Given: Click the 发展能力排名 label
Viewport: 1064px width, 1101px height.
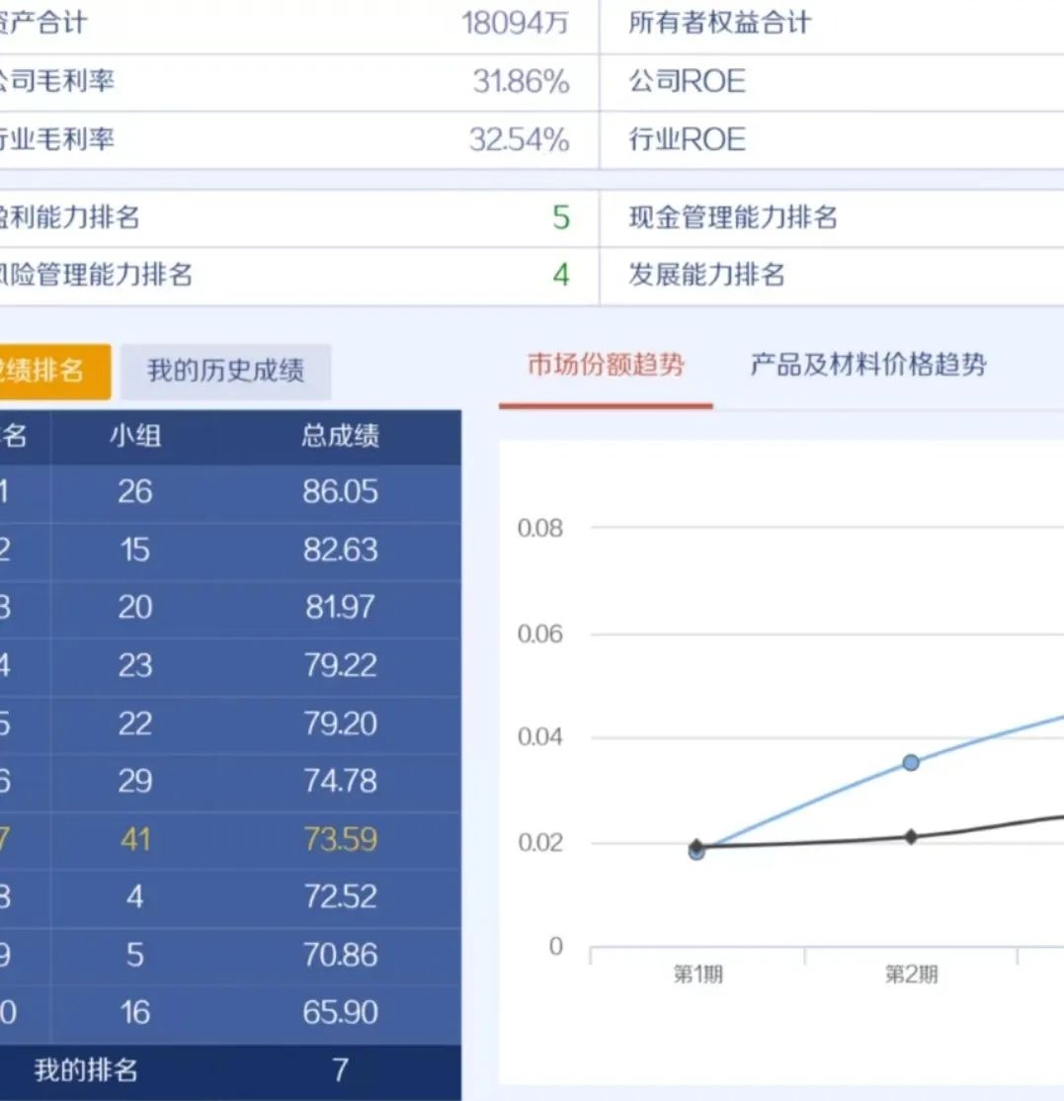Looking at the screenshot, I should [x=706, y=275].
